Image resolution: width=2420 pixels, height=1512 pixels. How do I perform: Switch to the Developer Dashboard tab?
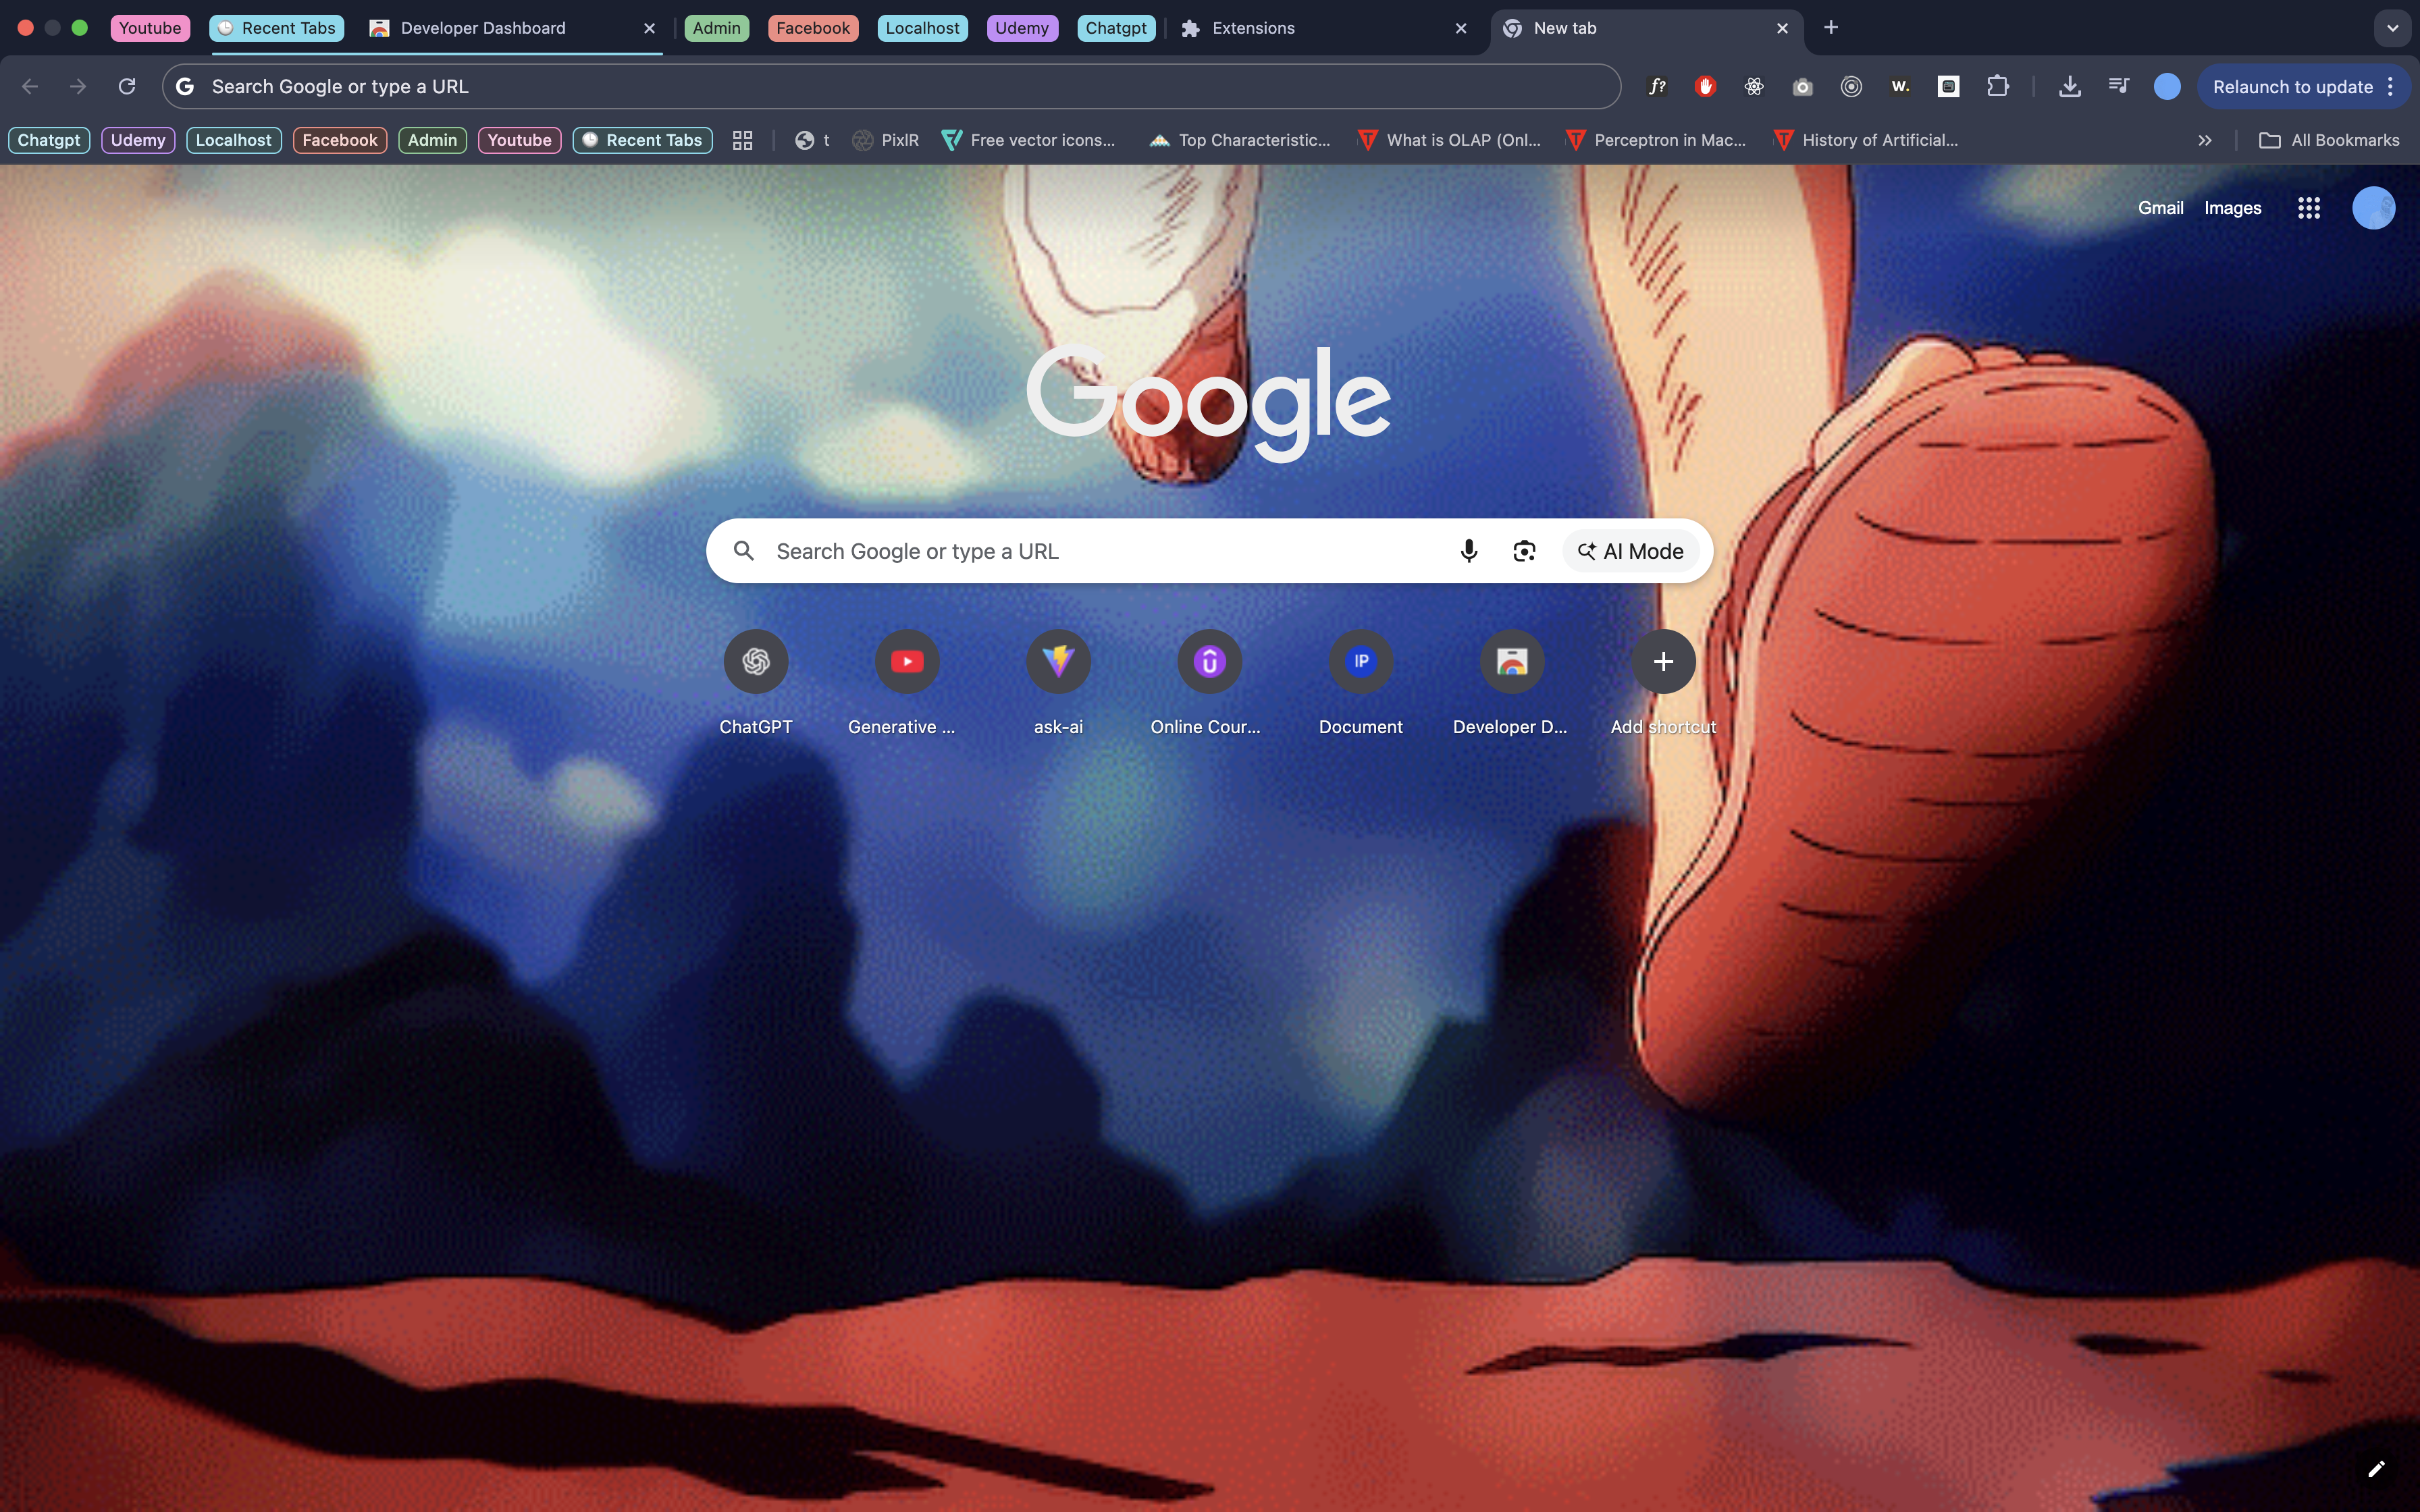[x=483, y=28]
